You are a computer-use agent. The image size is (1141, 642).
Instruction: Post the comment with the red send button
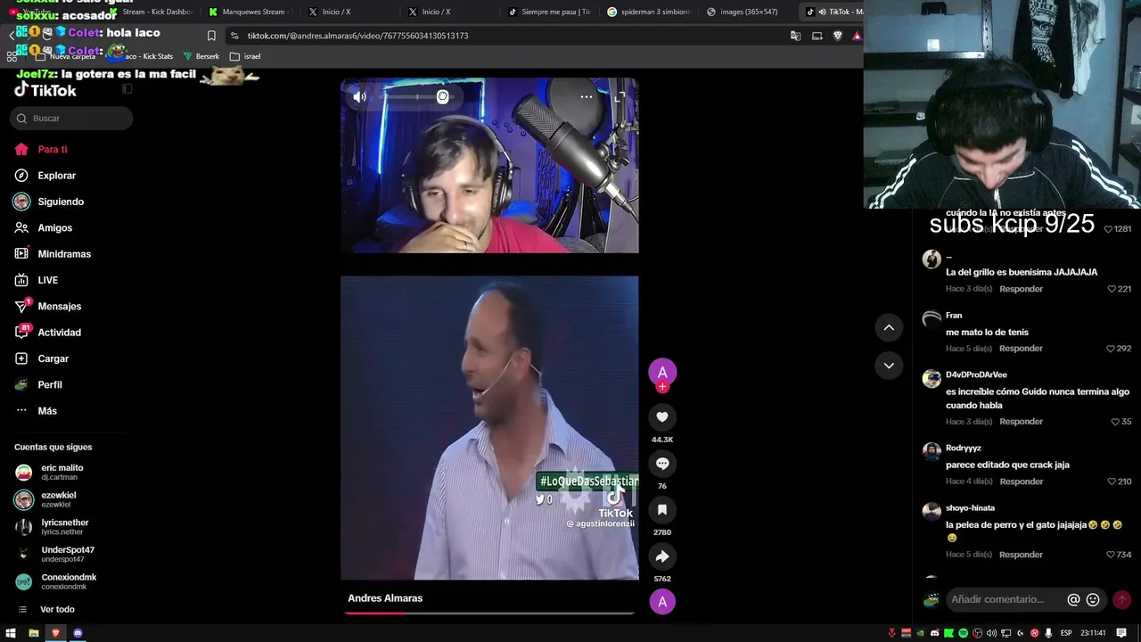[x=1122, y=600]
